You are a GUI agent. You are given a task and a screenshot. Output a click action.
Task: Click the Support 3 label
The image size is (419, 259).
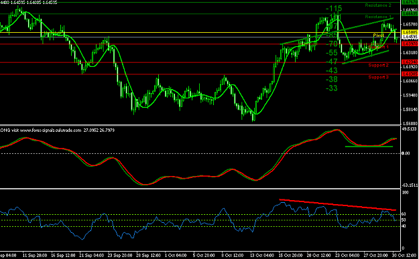coord(378,77)
